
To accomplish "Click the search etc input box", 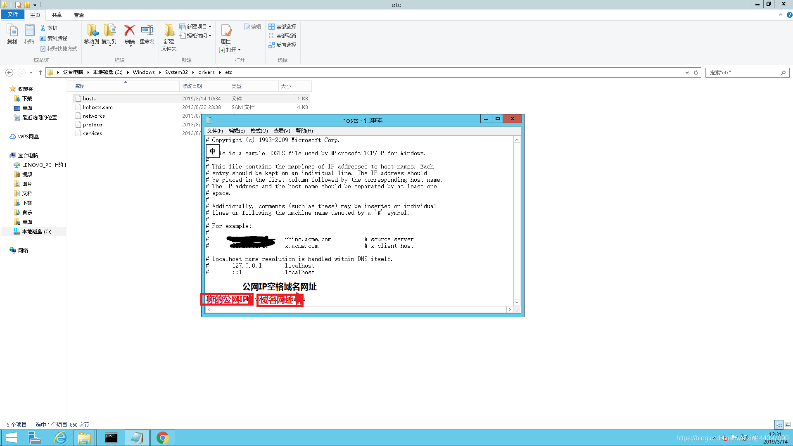I will point(743,72).
